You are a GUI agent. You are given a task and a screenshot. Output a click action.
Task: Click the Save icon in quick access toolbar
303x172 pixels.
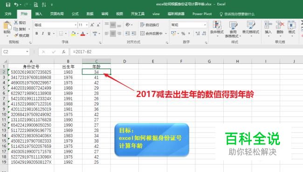[8, 5]
